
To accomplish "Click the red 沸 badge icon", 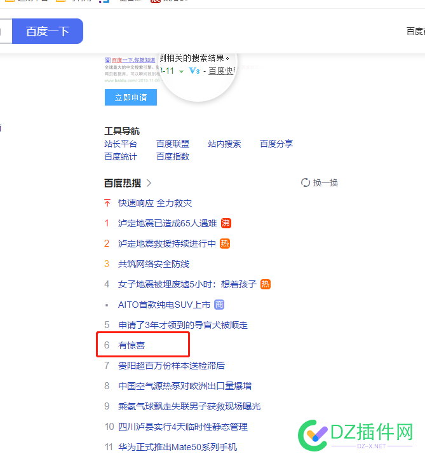I will pyautogui.click(x=226, y=223).
